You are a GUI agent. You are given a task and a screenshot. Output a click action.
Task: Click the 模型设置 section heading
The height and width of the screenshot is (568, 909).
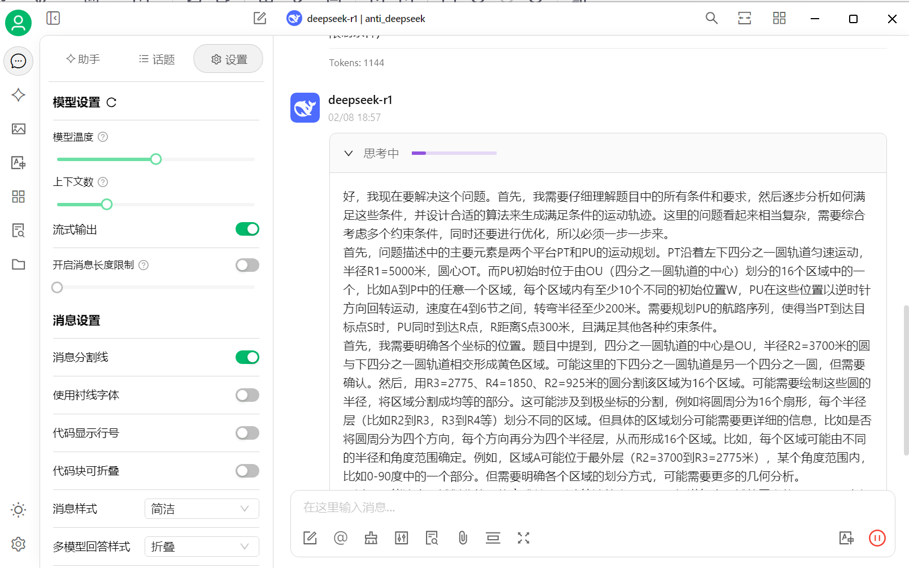pos(76,102)
